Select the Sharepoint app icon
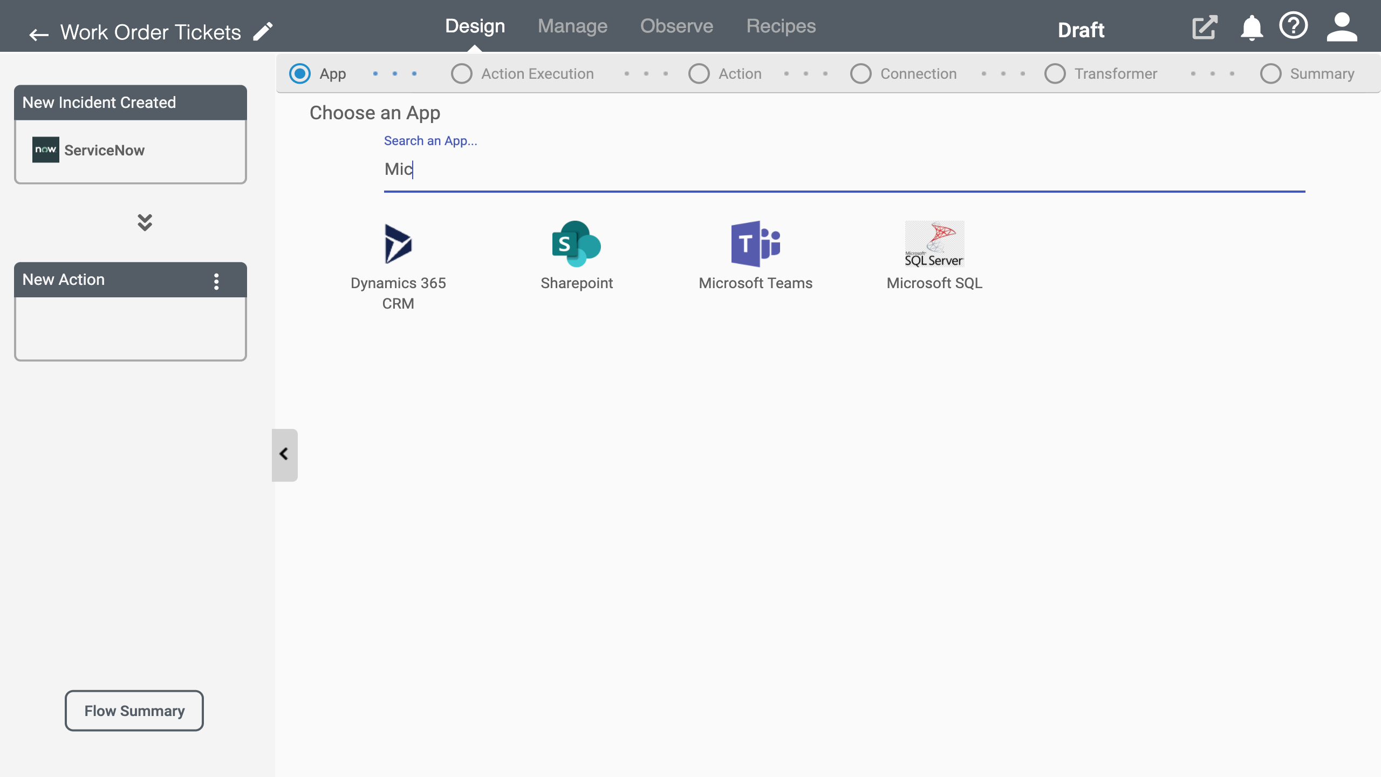Screen dimensions: 1381x777 click(577, 244)
